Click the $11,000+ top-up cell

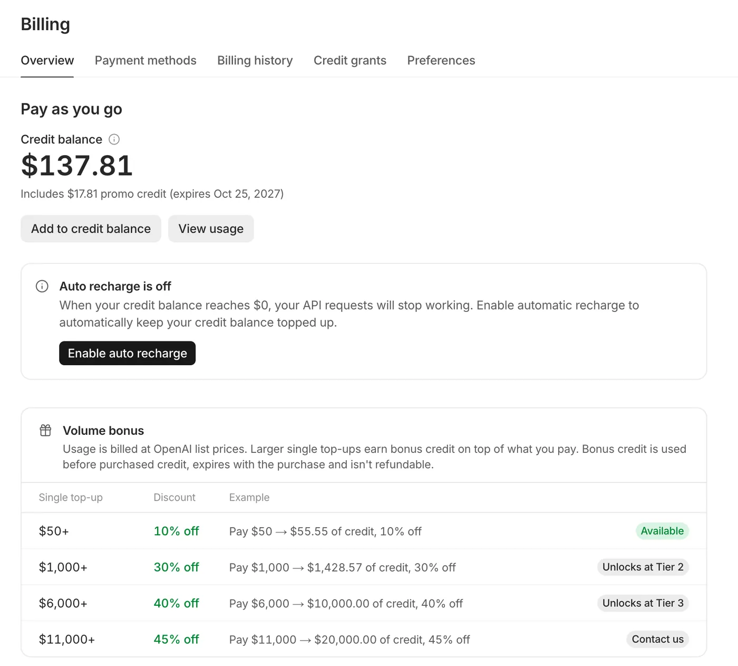tap(66, 640)
